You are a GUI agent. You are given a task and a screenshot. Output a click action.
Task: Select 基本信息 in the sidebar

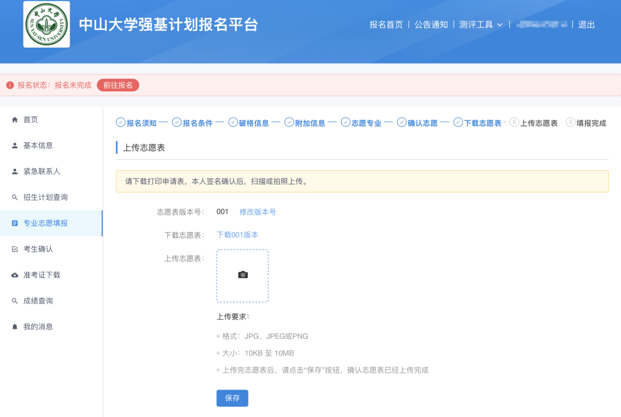coord(37,145)
